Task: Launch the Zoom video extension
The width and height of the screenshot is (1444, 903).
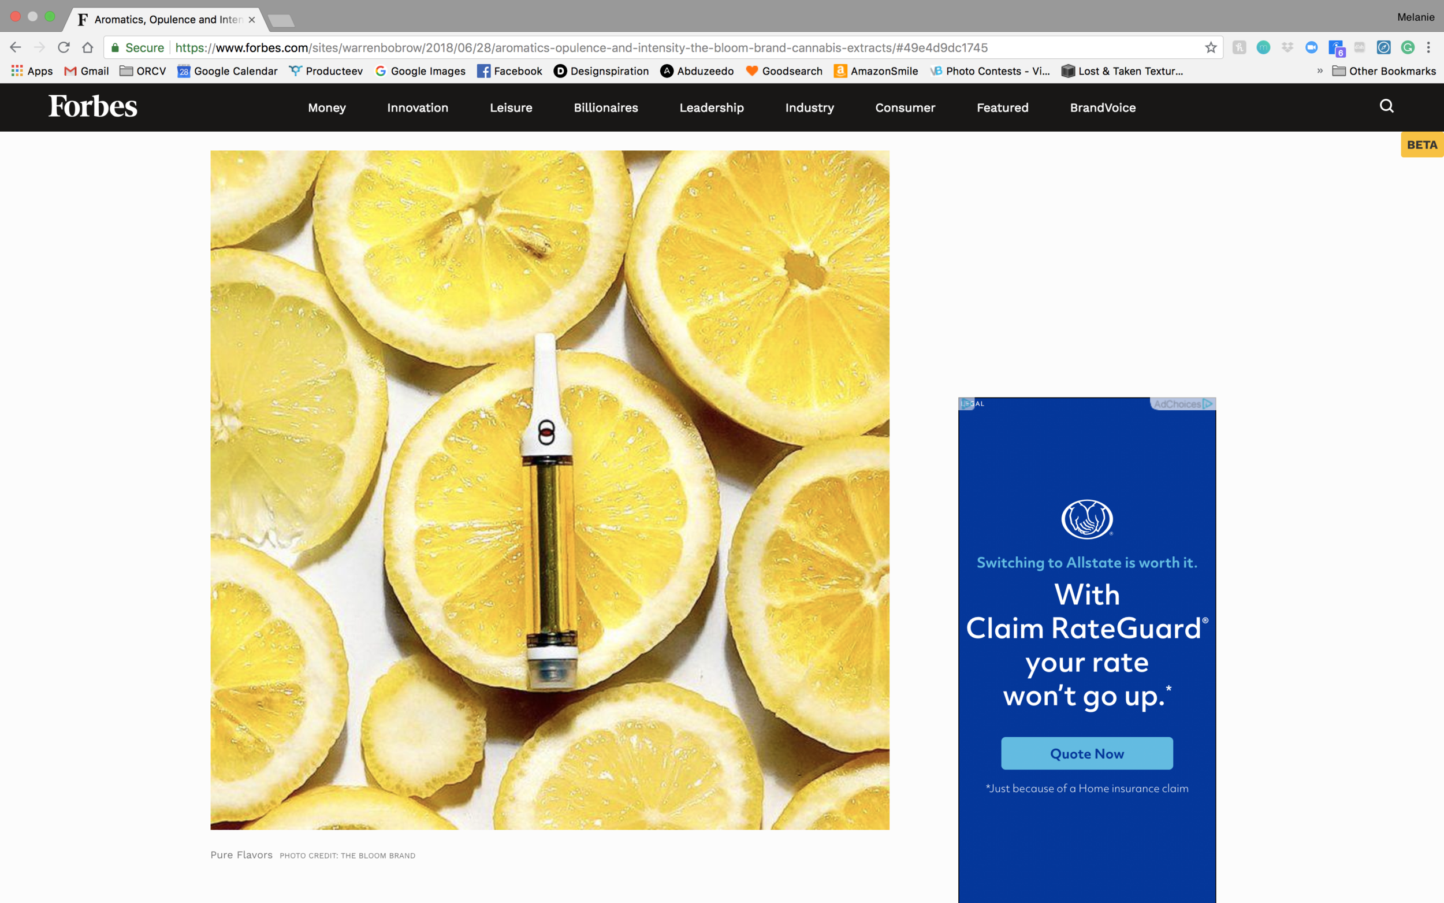Action: point(1312,47)
